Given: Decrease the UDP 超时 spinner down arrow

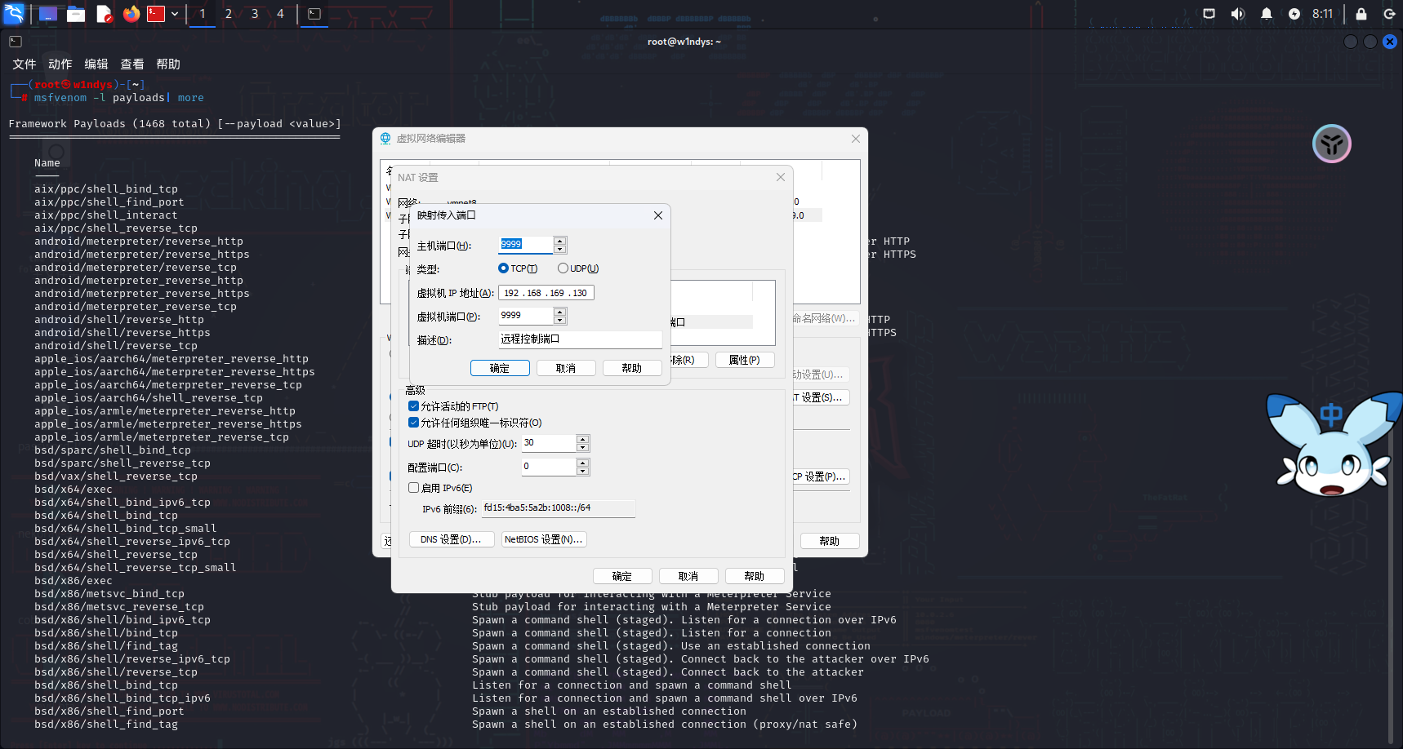Looking at the screenshot, I should [x=582, y=448].
